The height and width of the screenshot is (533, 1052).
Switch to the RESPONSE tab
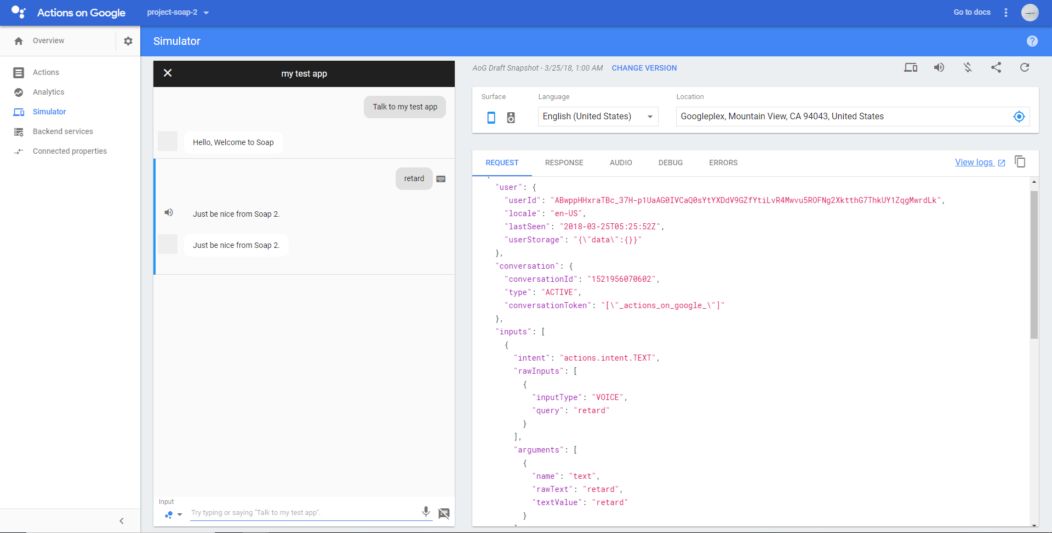(x=564, y=163)
